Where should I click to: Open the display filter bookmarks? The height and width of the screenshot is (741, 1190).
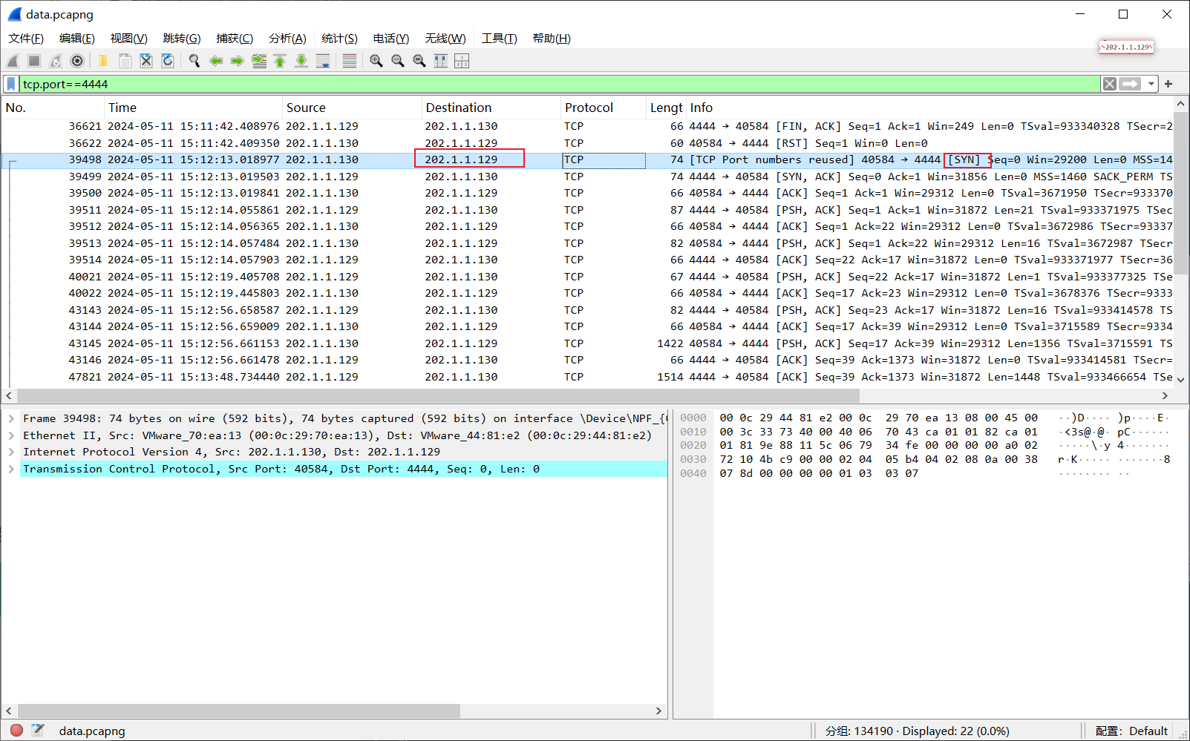tap(11, 84)
